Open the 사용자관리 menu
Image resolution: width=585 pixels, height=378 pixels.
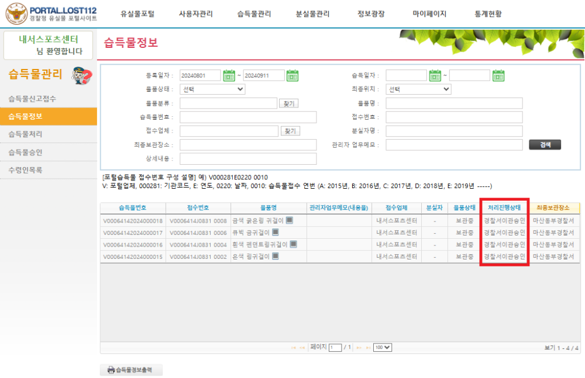[195, 14]
